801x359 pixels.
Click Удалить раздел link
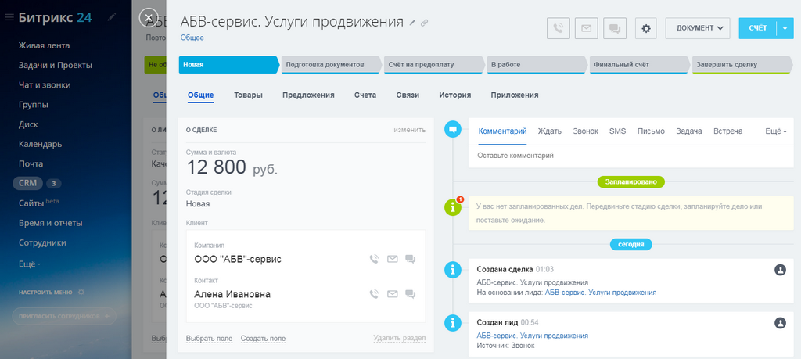(400, 338)
